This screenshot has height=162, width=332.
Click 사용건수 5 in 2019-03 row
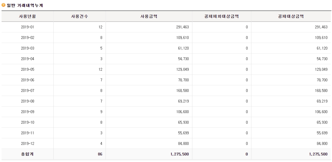point(101,48)
